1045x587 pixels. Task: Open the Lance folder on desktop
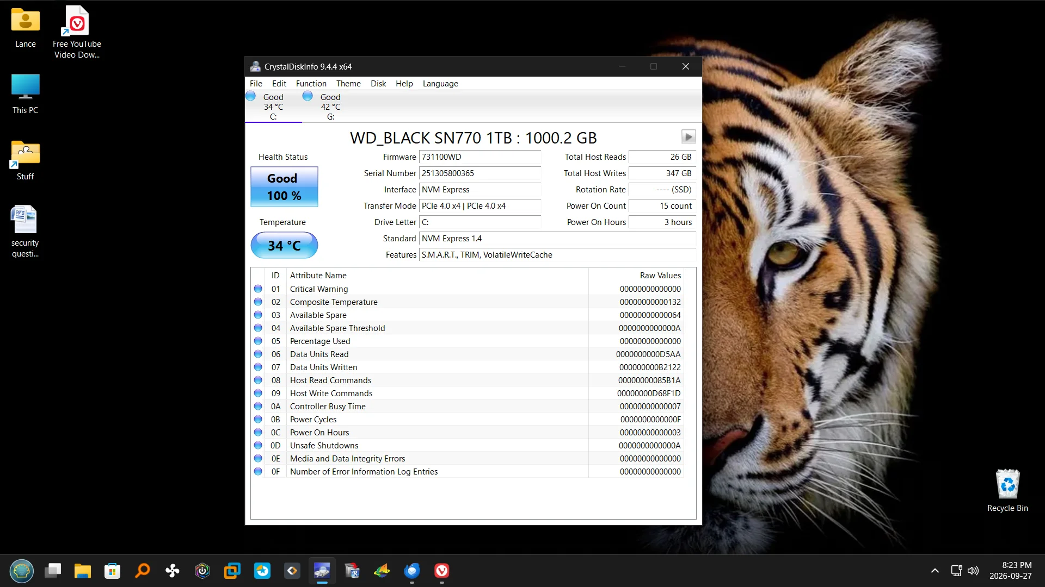(26, 27)
